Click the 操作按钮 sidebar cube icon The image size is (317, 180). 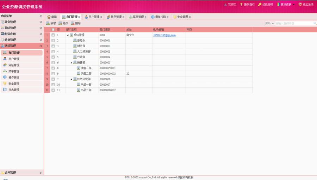(5, 77)
